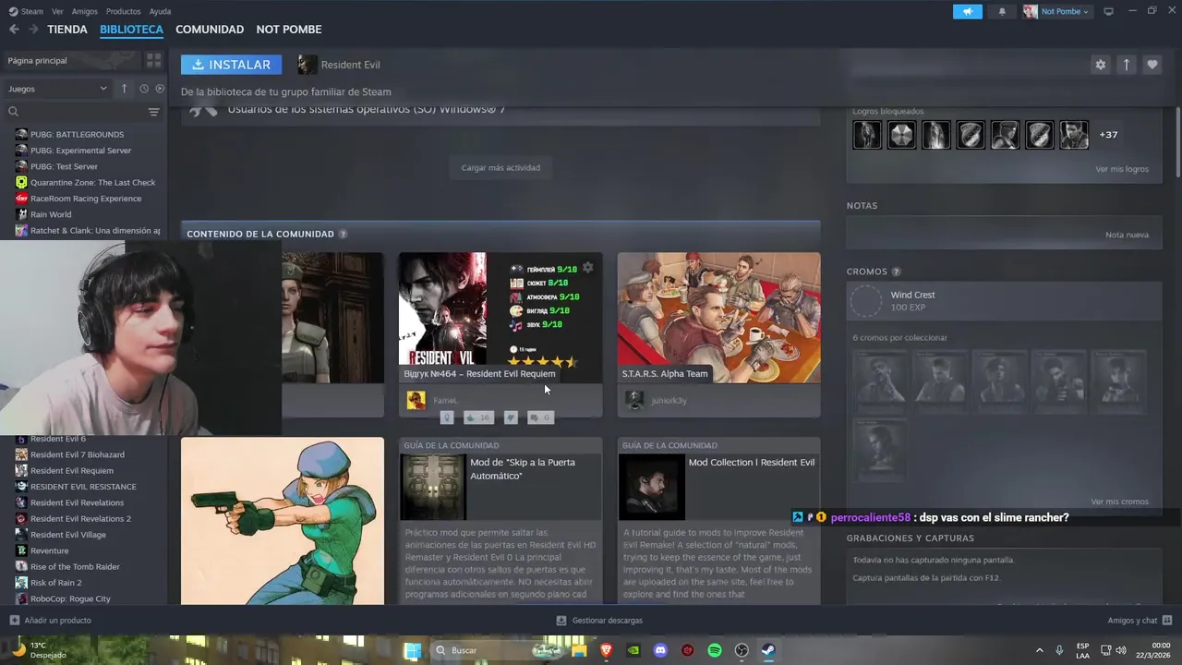
Task: Click Cargar más actividad
Action: point(501,167)
